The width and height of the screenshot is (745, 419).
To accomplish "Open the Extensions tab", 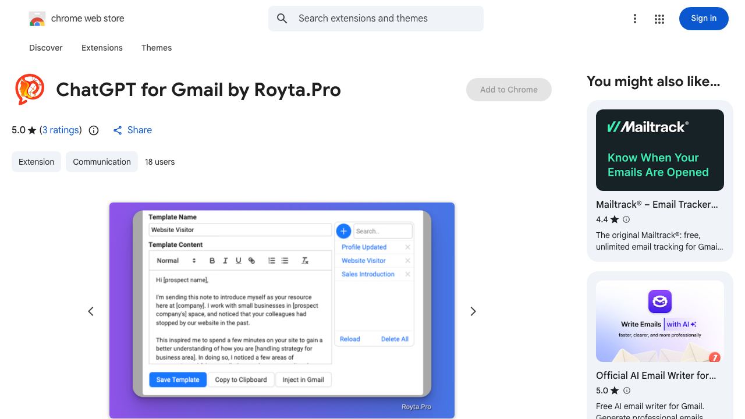I will click(x=102, y=48).
